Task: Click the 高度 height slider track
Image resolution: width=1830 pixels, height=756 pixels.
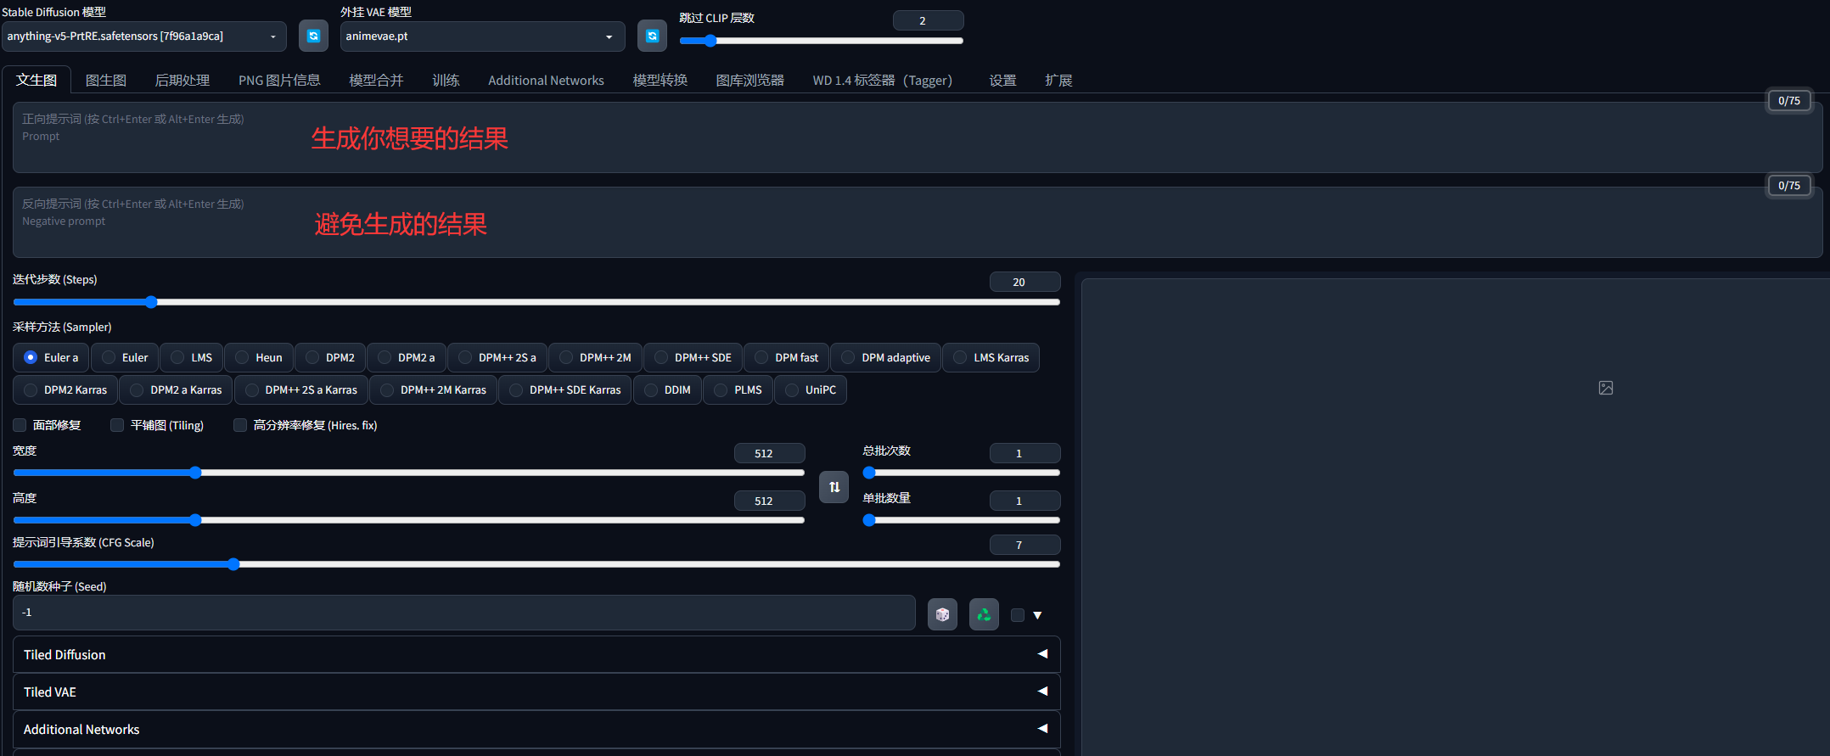Action: pos(409,520)
